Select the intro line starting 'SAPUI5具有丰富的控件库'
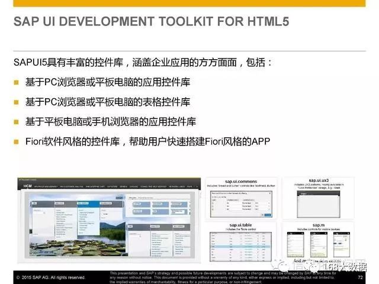Viewport: 379px width, 284px height. tap(143, 62)
